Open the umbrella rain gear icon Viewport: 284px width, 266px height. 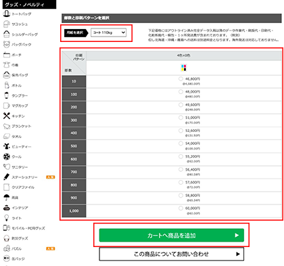pos(7,198)
